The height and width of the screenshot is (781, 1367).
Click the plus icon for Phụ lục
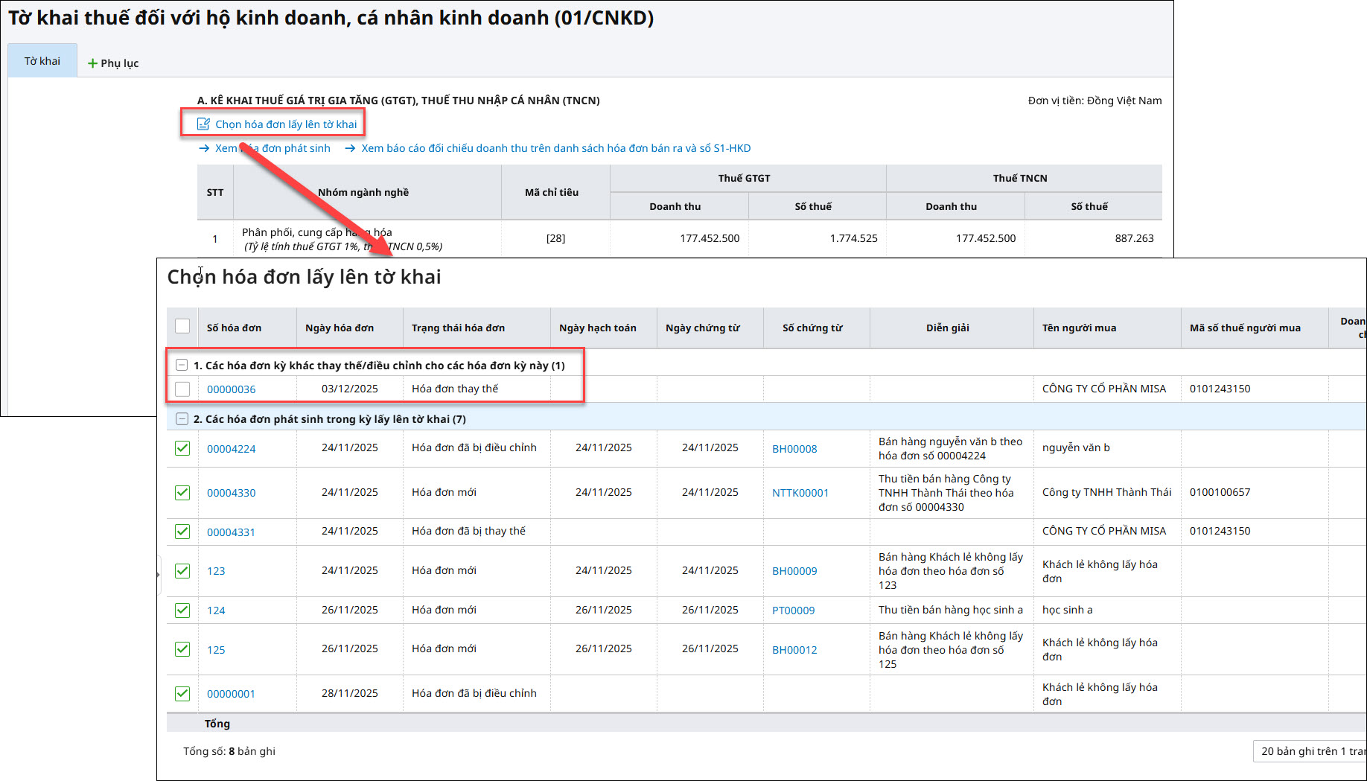92,63
